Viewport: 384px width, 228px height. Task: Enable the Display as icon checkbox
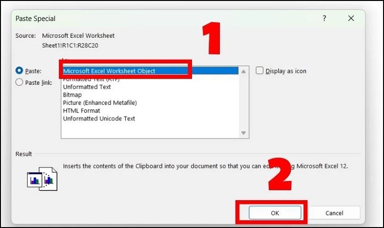259,70
